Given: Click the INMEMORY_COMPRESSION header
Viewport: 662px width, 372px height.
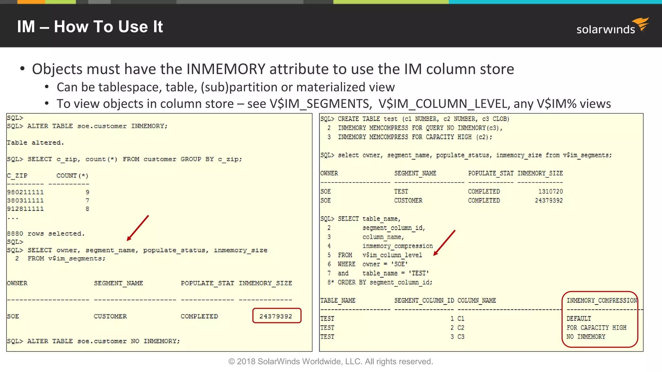Looking at the screenshot, I should [x=602, y=300].
